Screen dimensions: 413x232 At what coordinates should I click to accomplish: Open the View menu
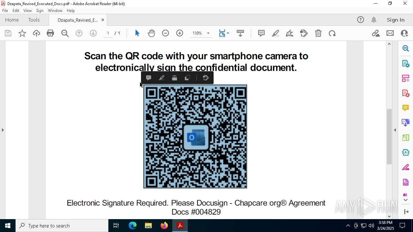click(27, 11)
